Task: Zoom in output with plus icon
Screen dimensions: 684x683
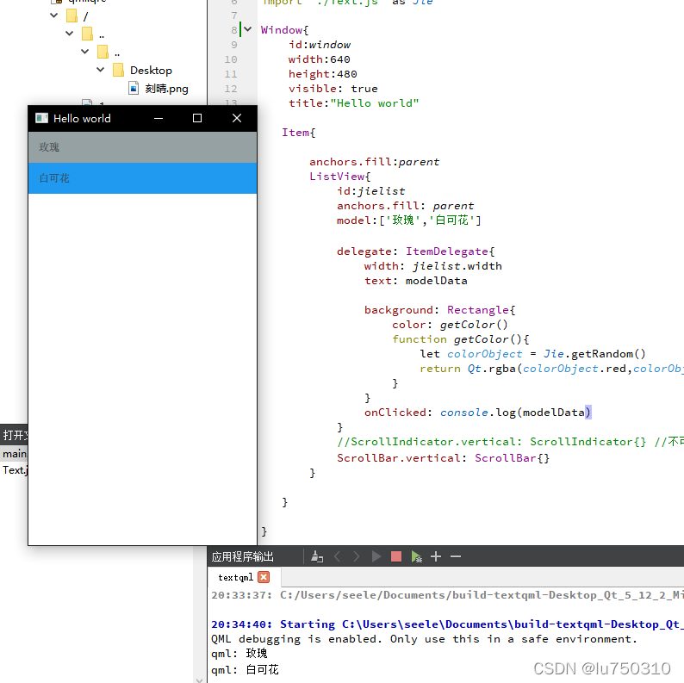Action: (x=436, y=556)
